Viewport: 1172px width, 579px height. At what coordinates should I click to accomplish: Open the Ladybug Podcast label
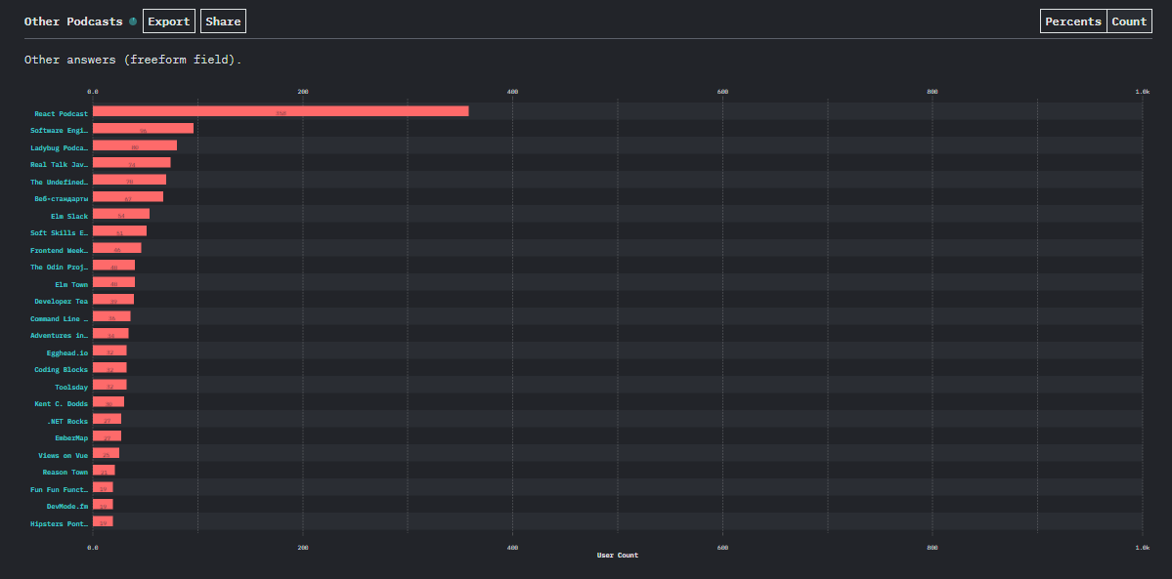point(59,148)
